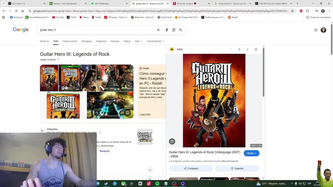Go to next image in preview panel

click(x=239, y=49)
